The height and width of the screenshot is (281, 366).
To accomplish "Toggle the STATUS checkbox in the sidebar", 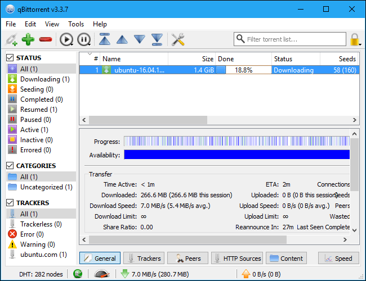I will coord(10,58).
